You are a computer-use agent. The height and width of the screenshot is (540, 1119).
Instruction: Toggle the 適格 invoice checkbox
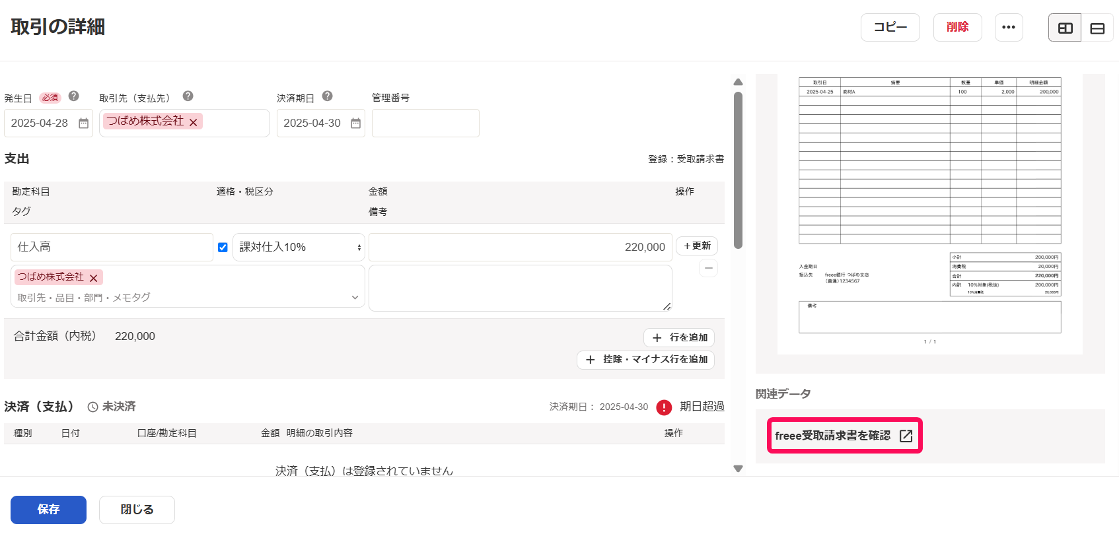223,248
